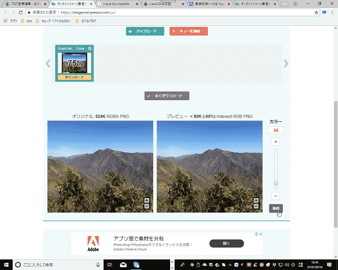Increase colors with the plus button
The height and width of the screenshot is (270, 338).
[x=275, y=142]
